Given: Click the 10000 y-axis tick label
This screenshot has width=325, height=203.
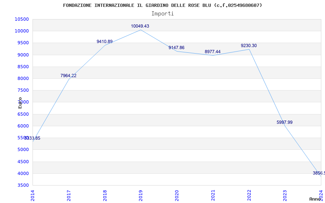Looking at the screenshot, I should pyautogui.click(x=22, y=31).
